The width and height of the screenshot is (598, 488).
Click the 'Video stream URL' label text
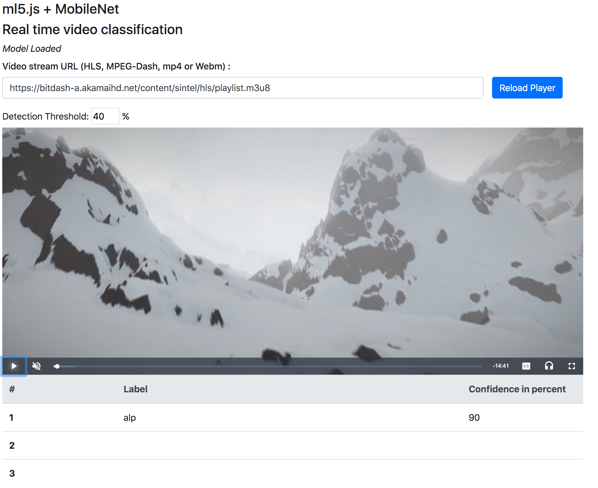tap(116, 66)
